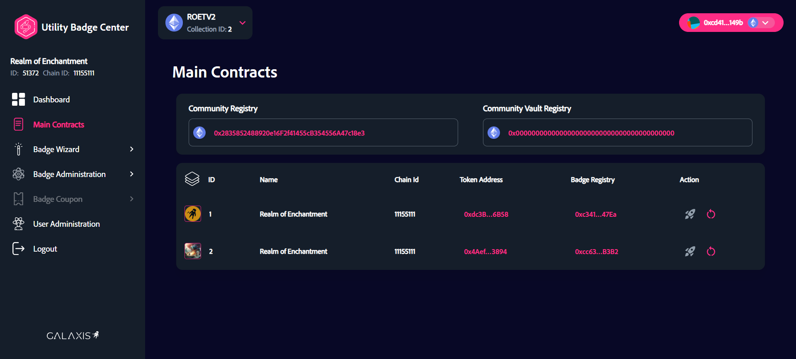Open the ROETV2 collection dropdown
The width and height of the screenshot is (796, 359).
(x=243, y=23)
